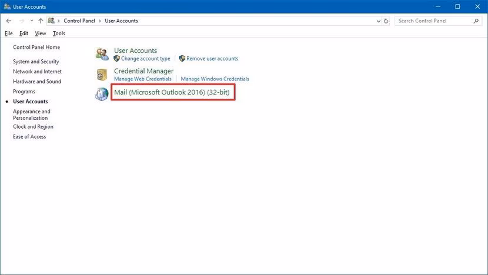Click the Forward navigation arrow
The image size is (488, 275).
pyautogui.click(x=22, y=21)
